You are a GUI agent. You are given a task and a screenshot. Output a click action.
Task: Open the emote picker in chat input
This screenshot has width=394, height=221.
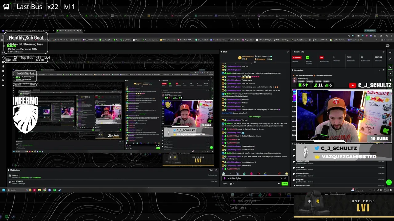click(x=285, y=178)
